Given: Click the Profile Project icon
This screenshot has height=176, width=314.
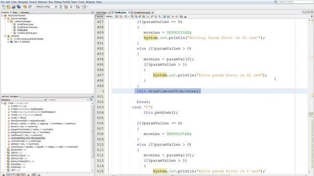Looking at the screenshot, I should [x=84, y=7].
